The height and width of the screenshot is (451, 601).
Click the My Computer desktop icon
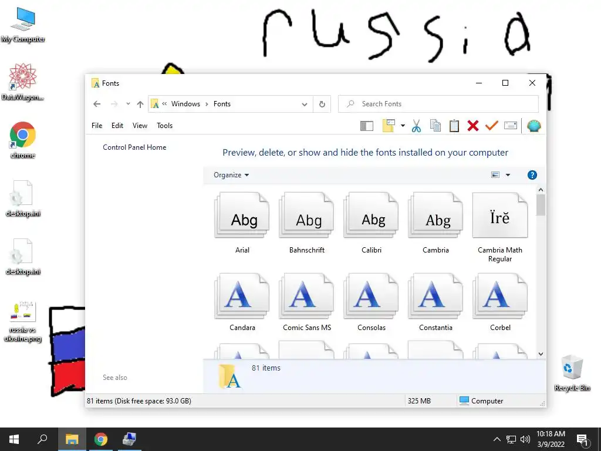click(23, 25)
